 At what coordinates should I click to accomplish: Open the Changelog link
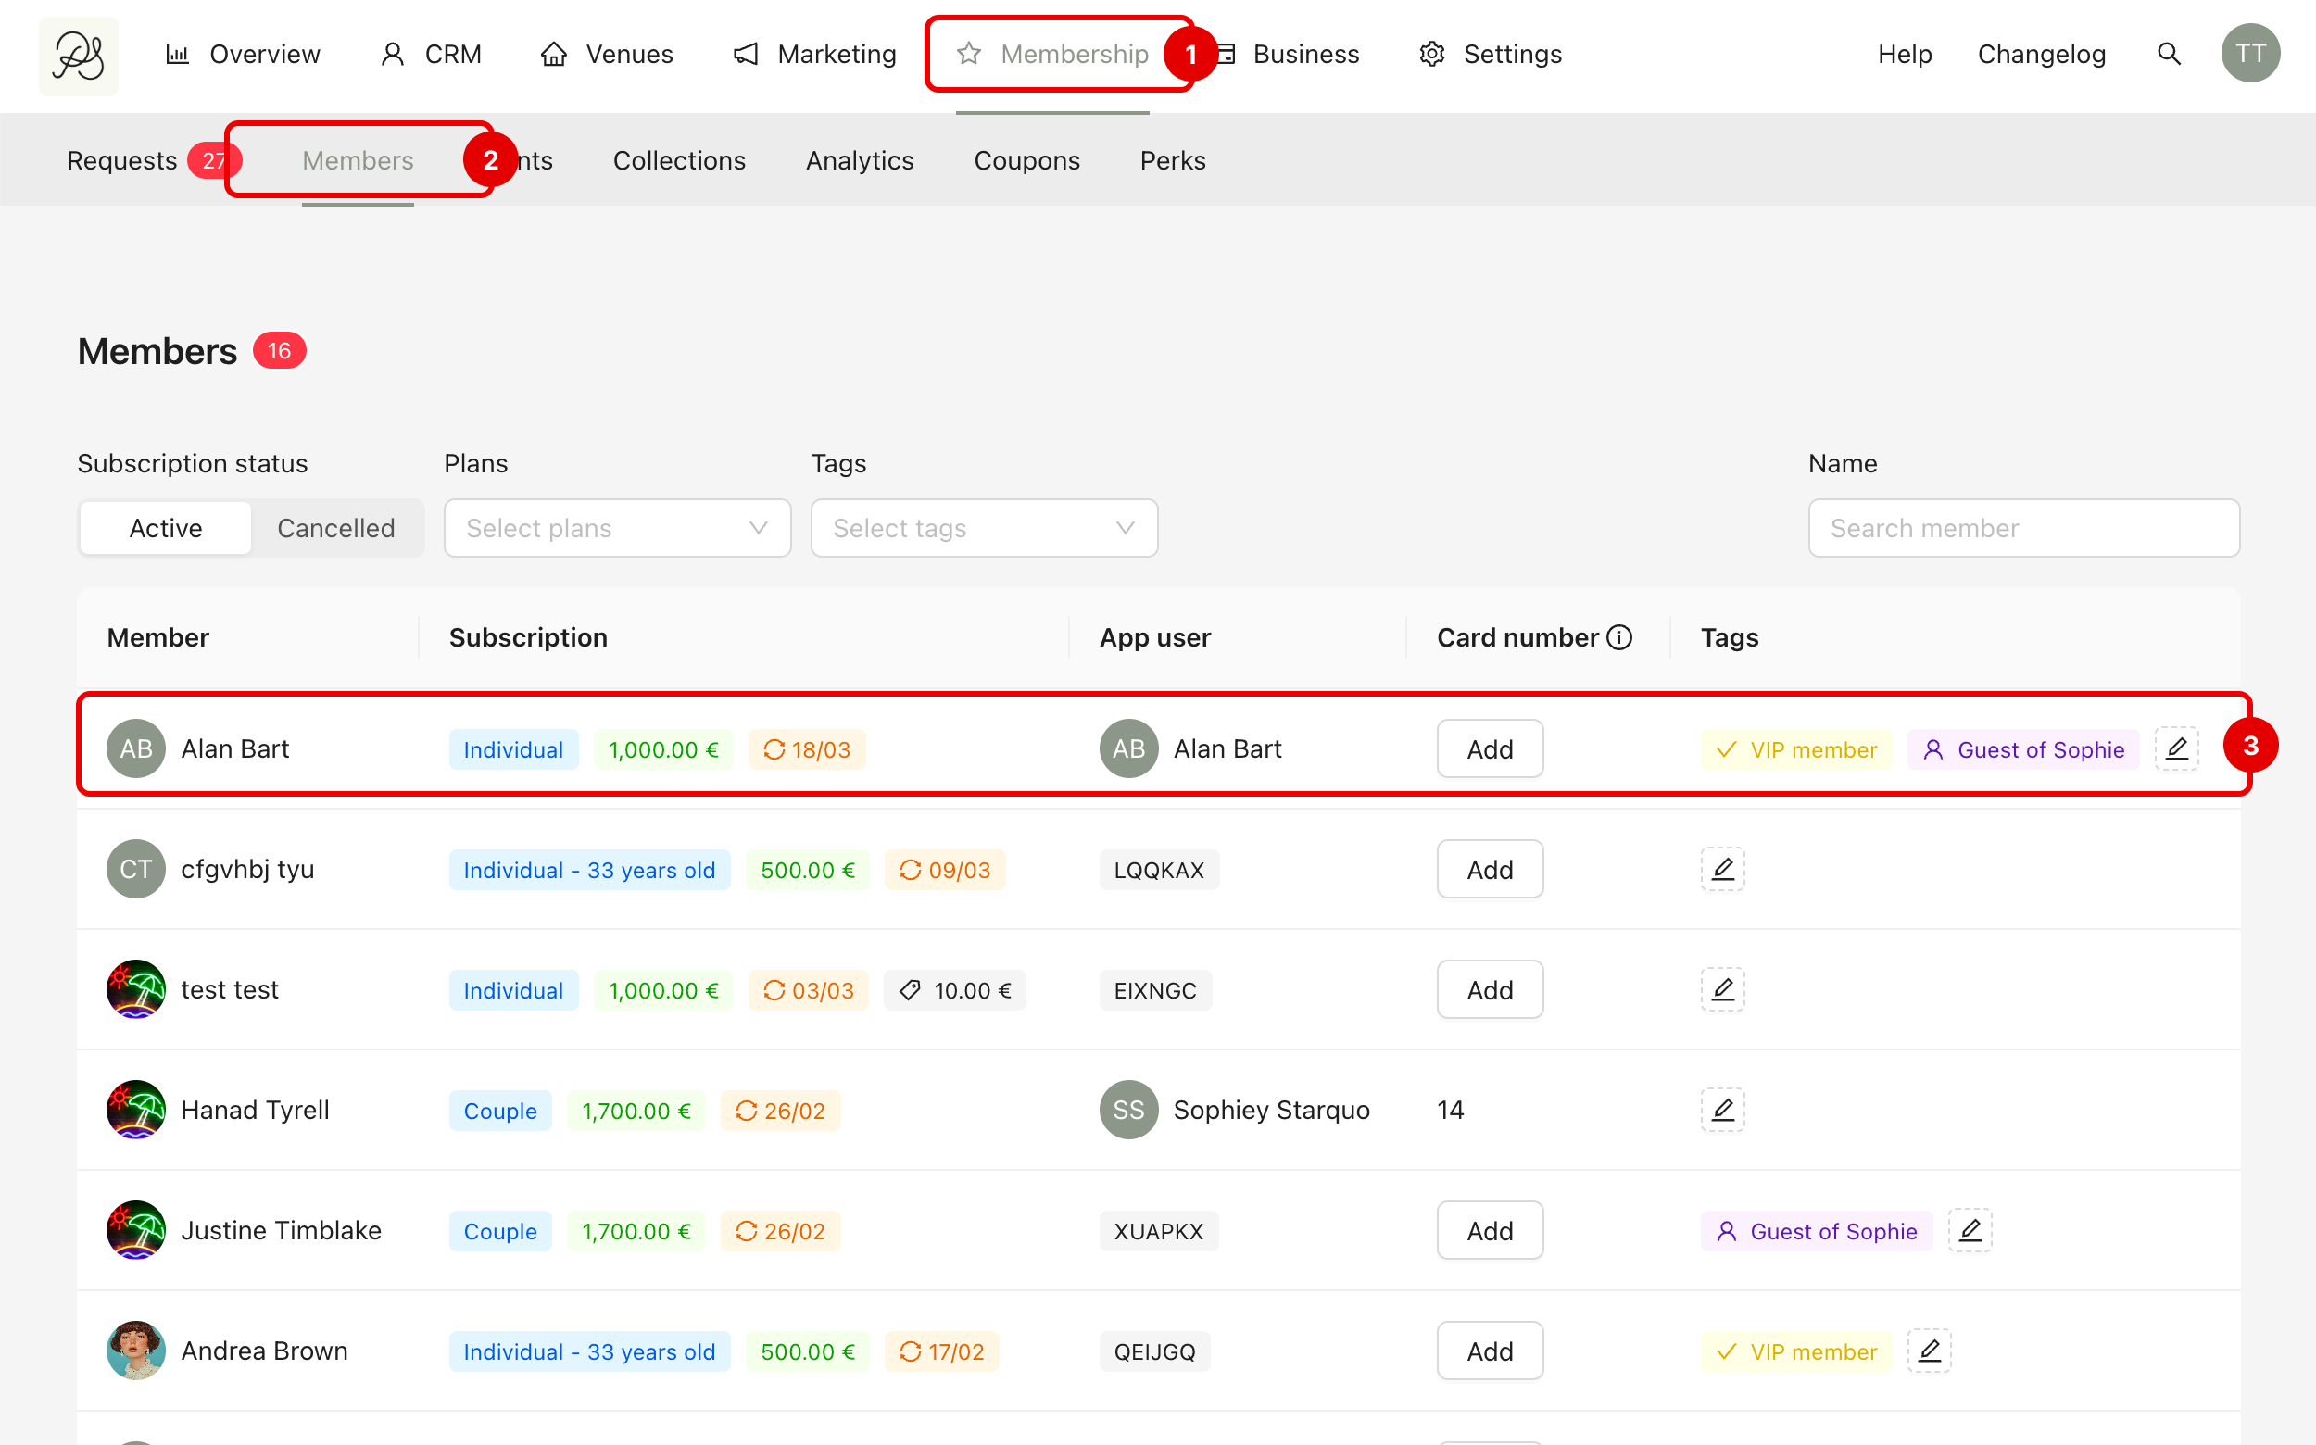[x=2041, y=55]
